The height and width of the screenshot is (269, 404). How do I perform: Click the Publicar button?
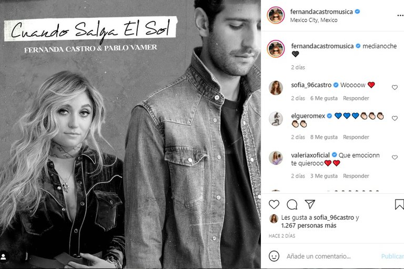tap(392, 256)
